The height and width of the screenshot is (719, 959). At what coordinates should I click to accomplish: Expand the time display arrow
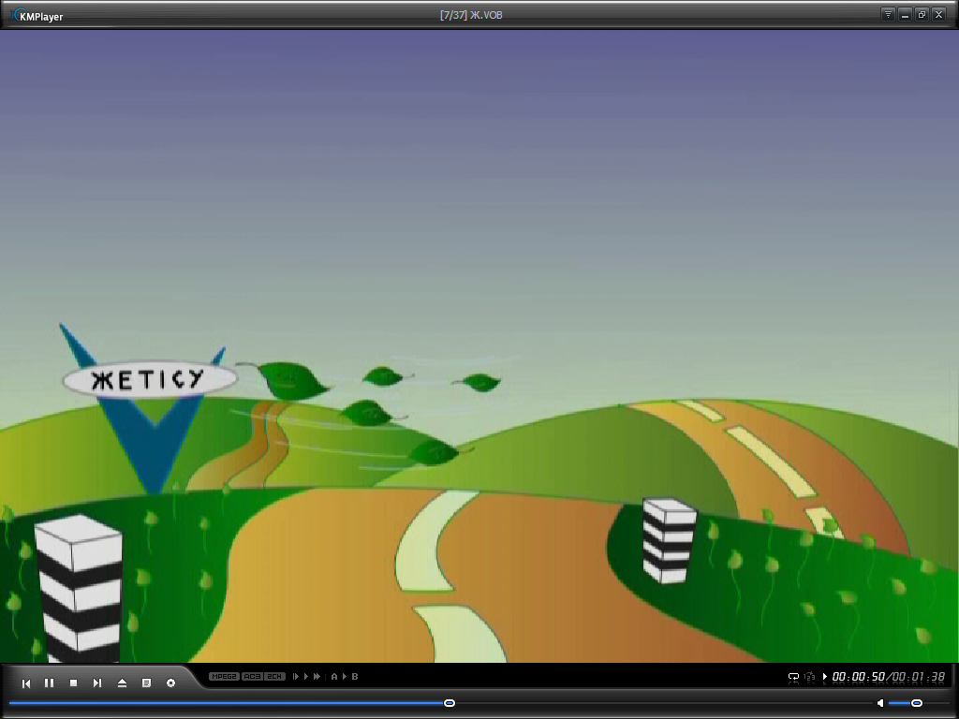click(825, 676)
